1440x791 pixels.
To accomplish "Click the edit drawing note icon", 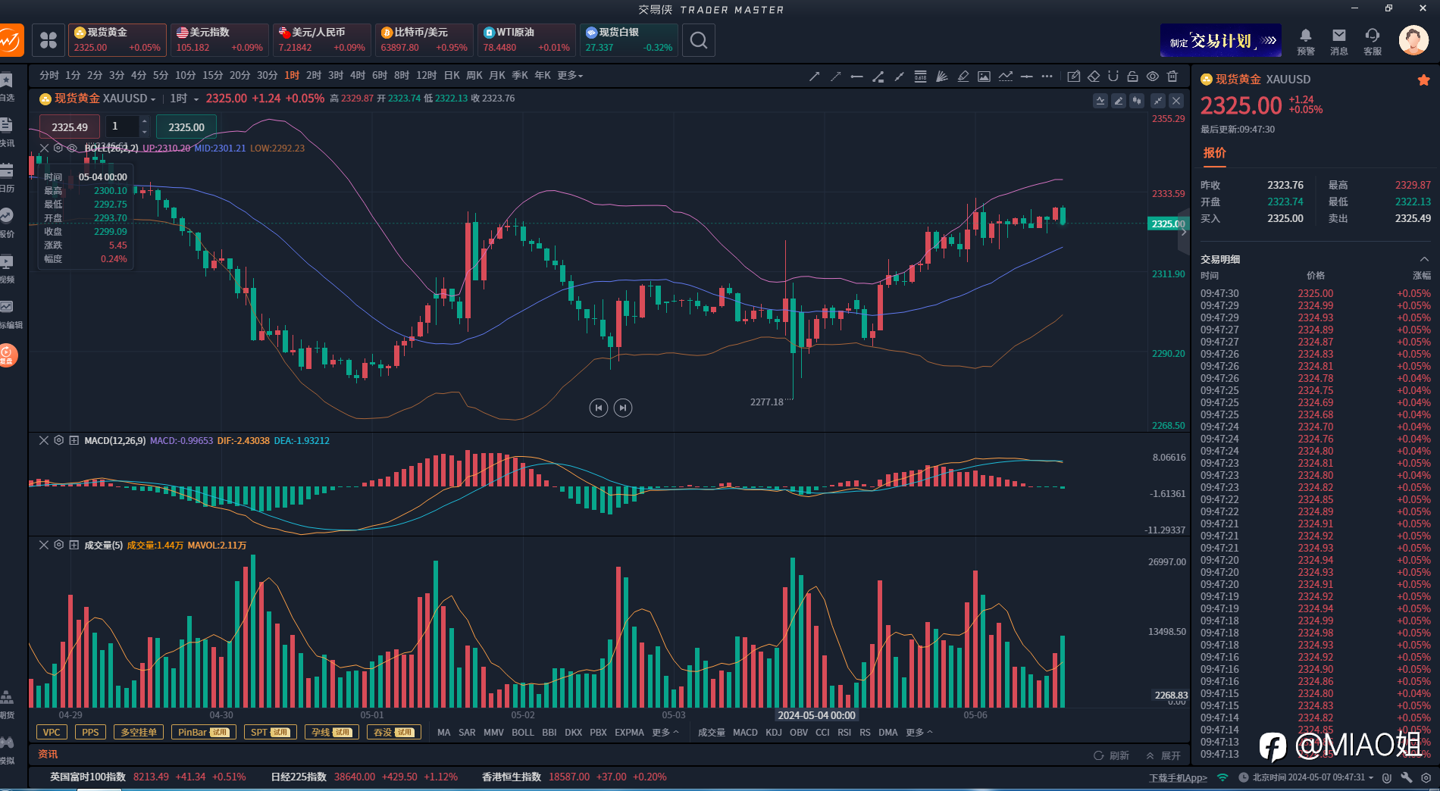I will click(1073, 77).
